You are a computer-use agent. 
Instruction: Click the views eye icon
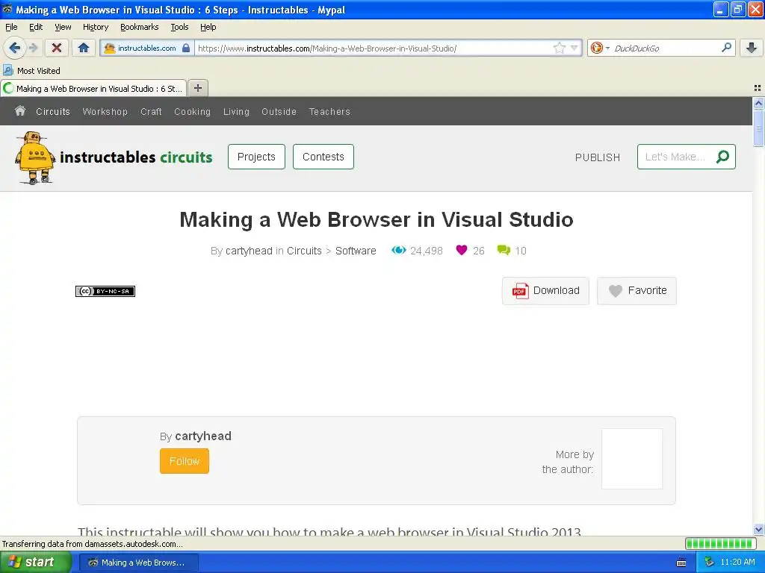pos(399,250)
